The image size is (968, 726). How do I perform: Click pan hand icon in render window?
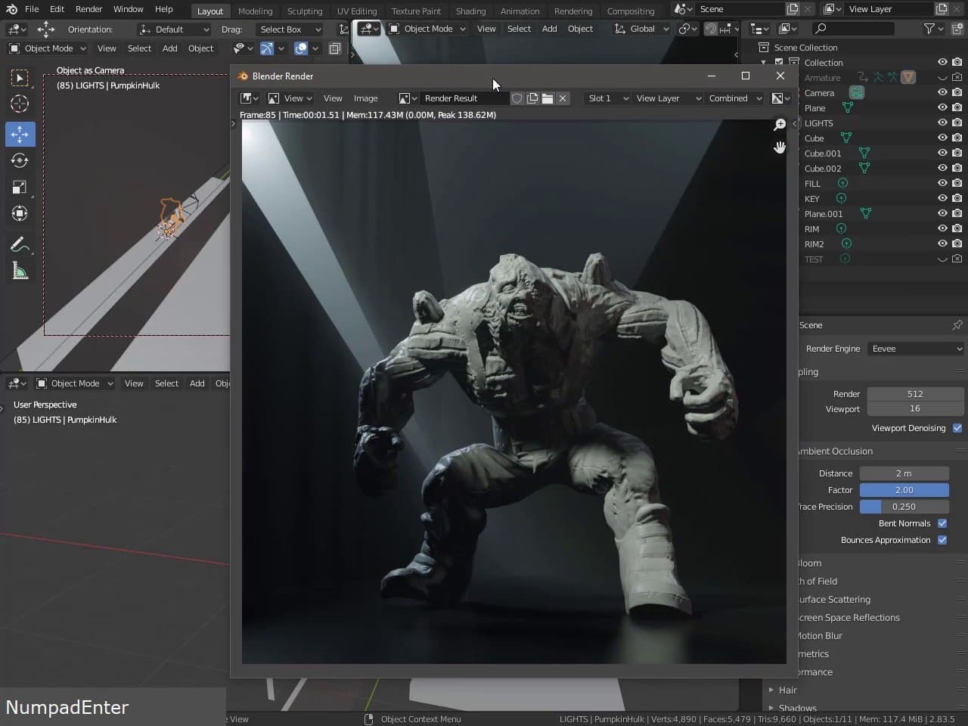[779, 147]
